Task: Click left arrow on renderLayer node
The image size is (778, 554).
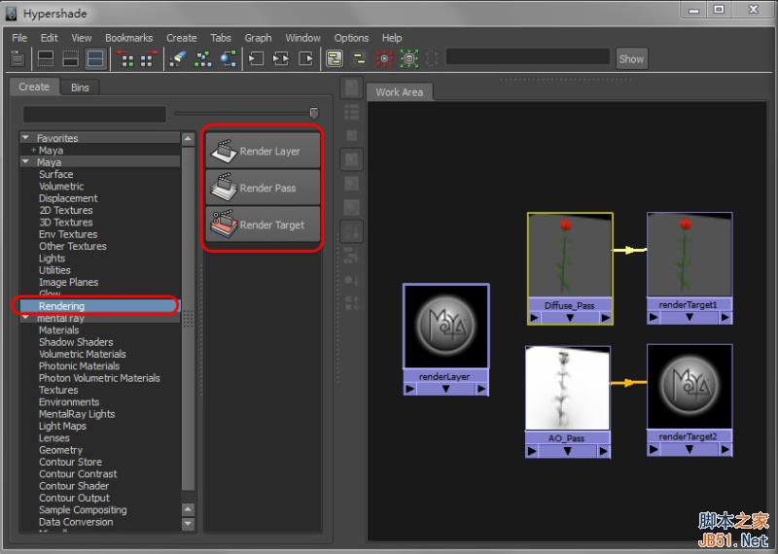Action: pos(409,390)
